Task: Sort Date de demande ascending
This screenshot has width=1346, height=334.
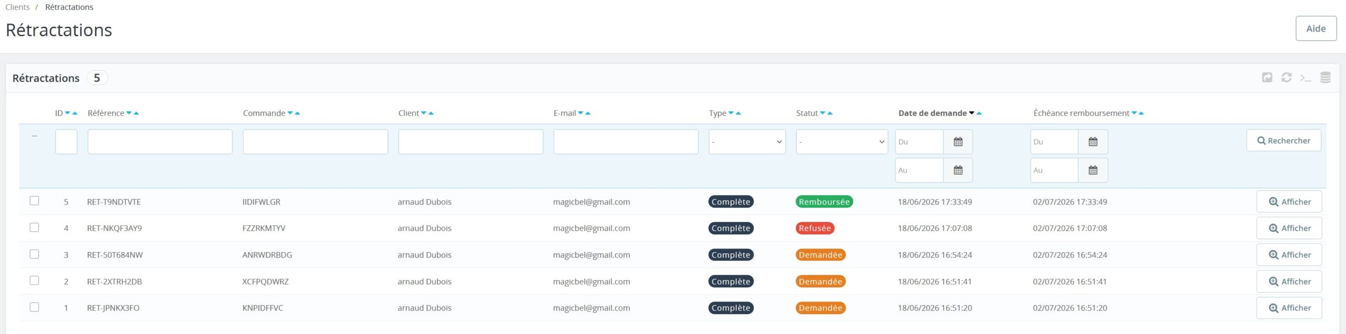Action: click(x=979, y=113)
